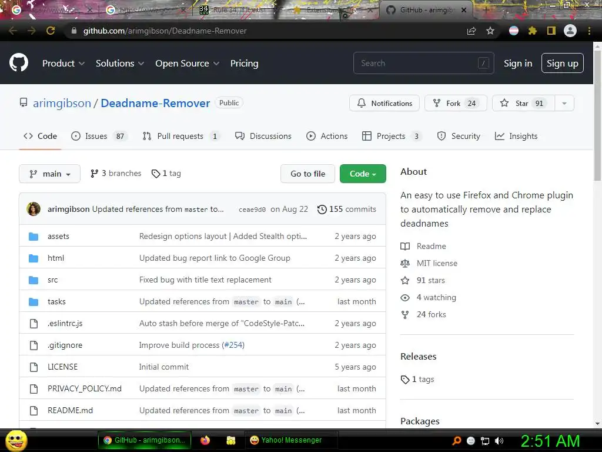Screen dimensions: 602x452
Task: Open PRIVACY_POLICY.md file
Action: pyautogui.click(x=85, y=388)
